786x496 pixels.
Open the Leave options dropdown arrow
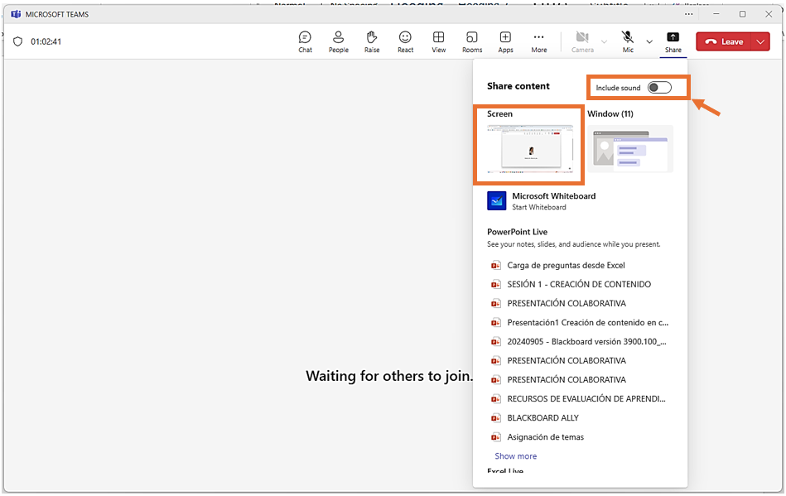(761, 42)
